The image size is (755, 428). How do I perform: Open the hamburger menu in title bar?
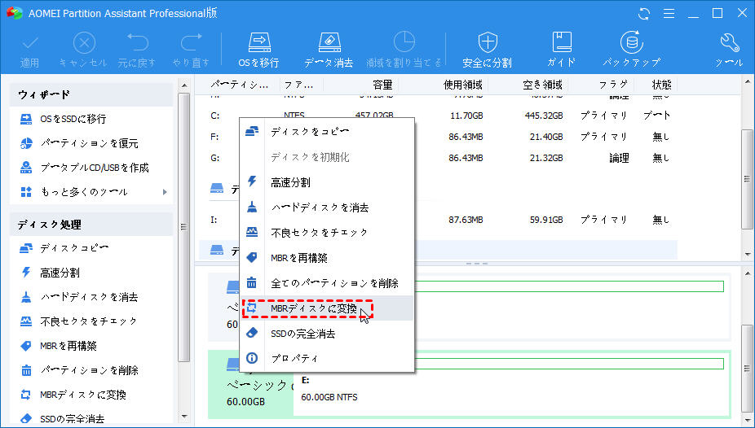coord(669,14)
